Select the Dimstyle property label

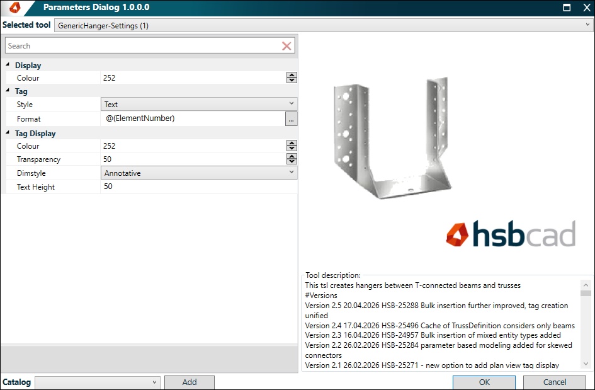[x=31, y=173]
